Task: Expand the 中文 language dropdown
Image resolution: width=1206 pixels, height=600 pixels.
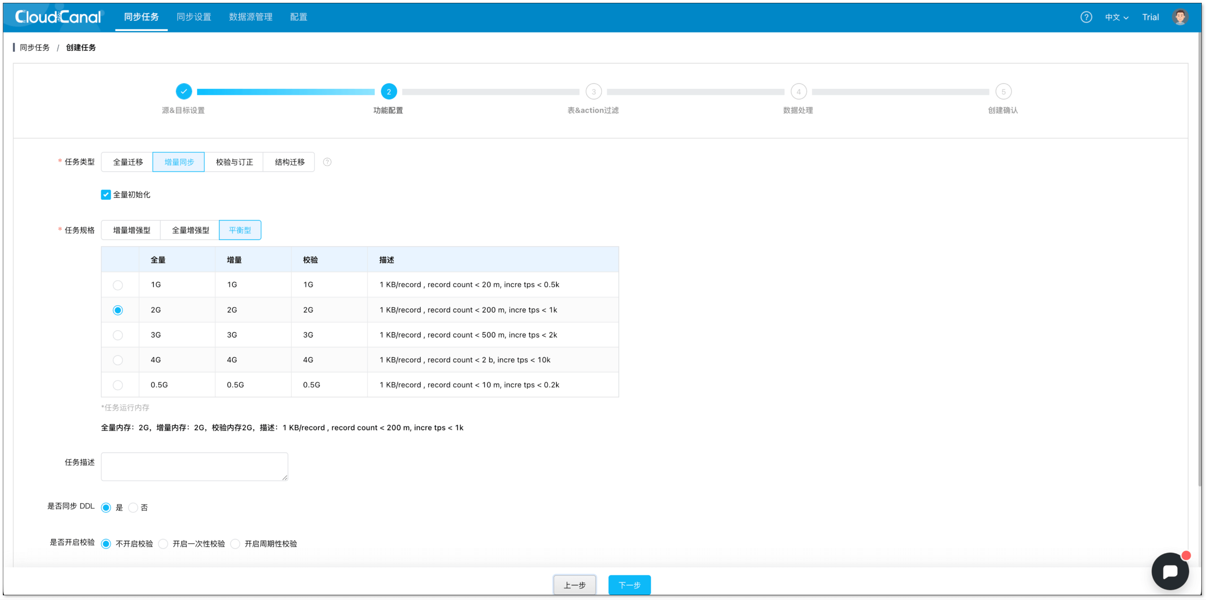Action: tap(1116, 17)
